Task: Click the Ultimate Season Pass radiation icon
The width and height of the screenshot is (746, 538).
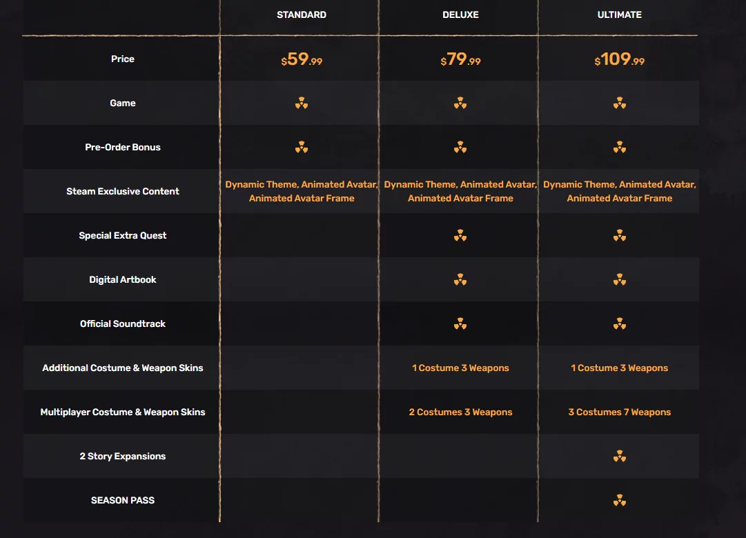Action: (620, 501)
